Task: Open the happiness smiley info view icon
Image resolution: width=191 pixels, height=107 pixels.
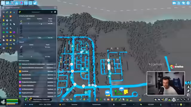Action: (7, 40)
